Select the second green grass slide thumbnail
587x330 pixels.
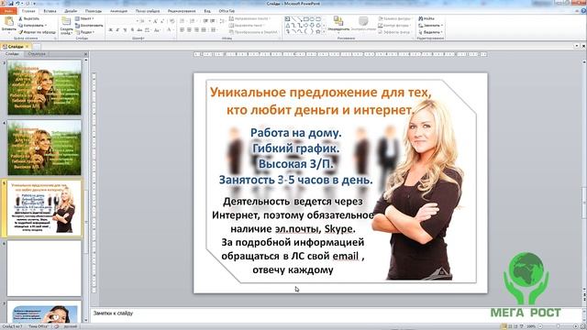click(44, 148)
